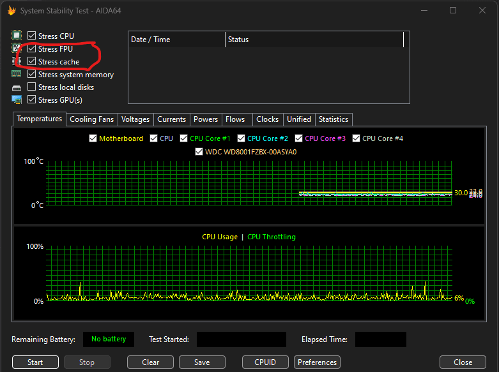Click the CPU usage graph area

pyautogui.click(x=249, y=274)
